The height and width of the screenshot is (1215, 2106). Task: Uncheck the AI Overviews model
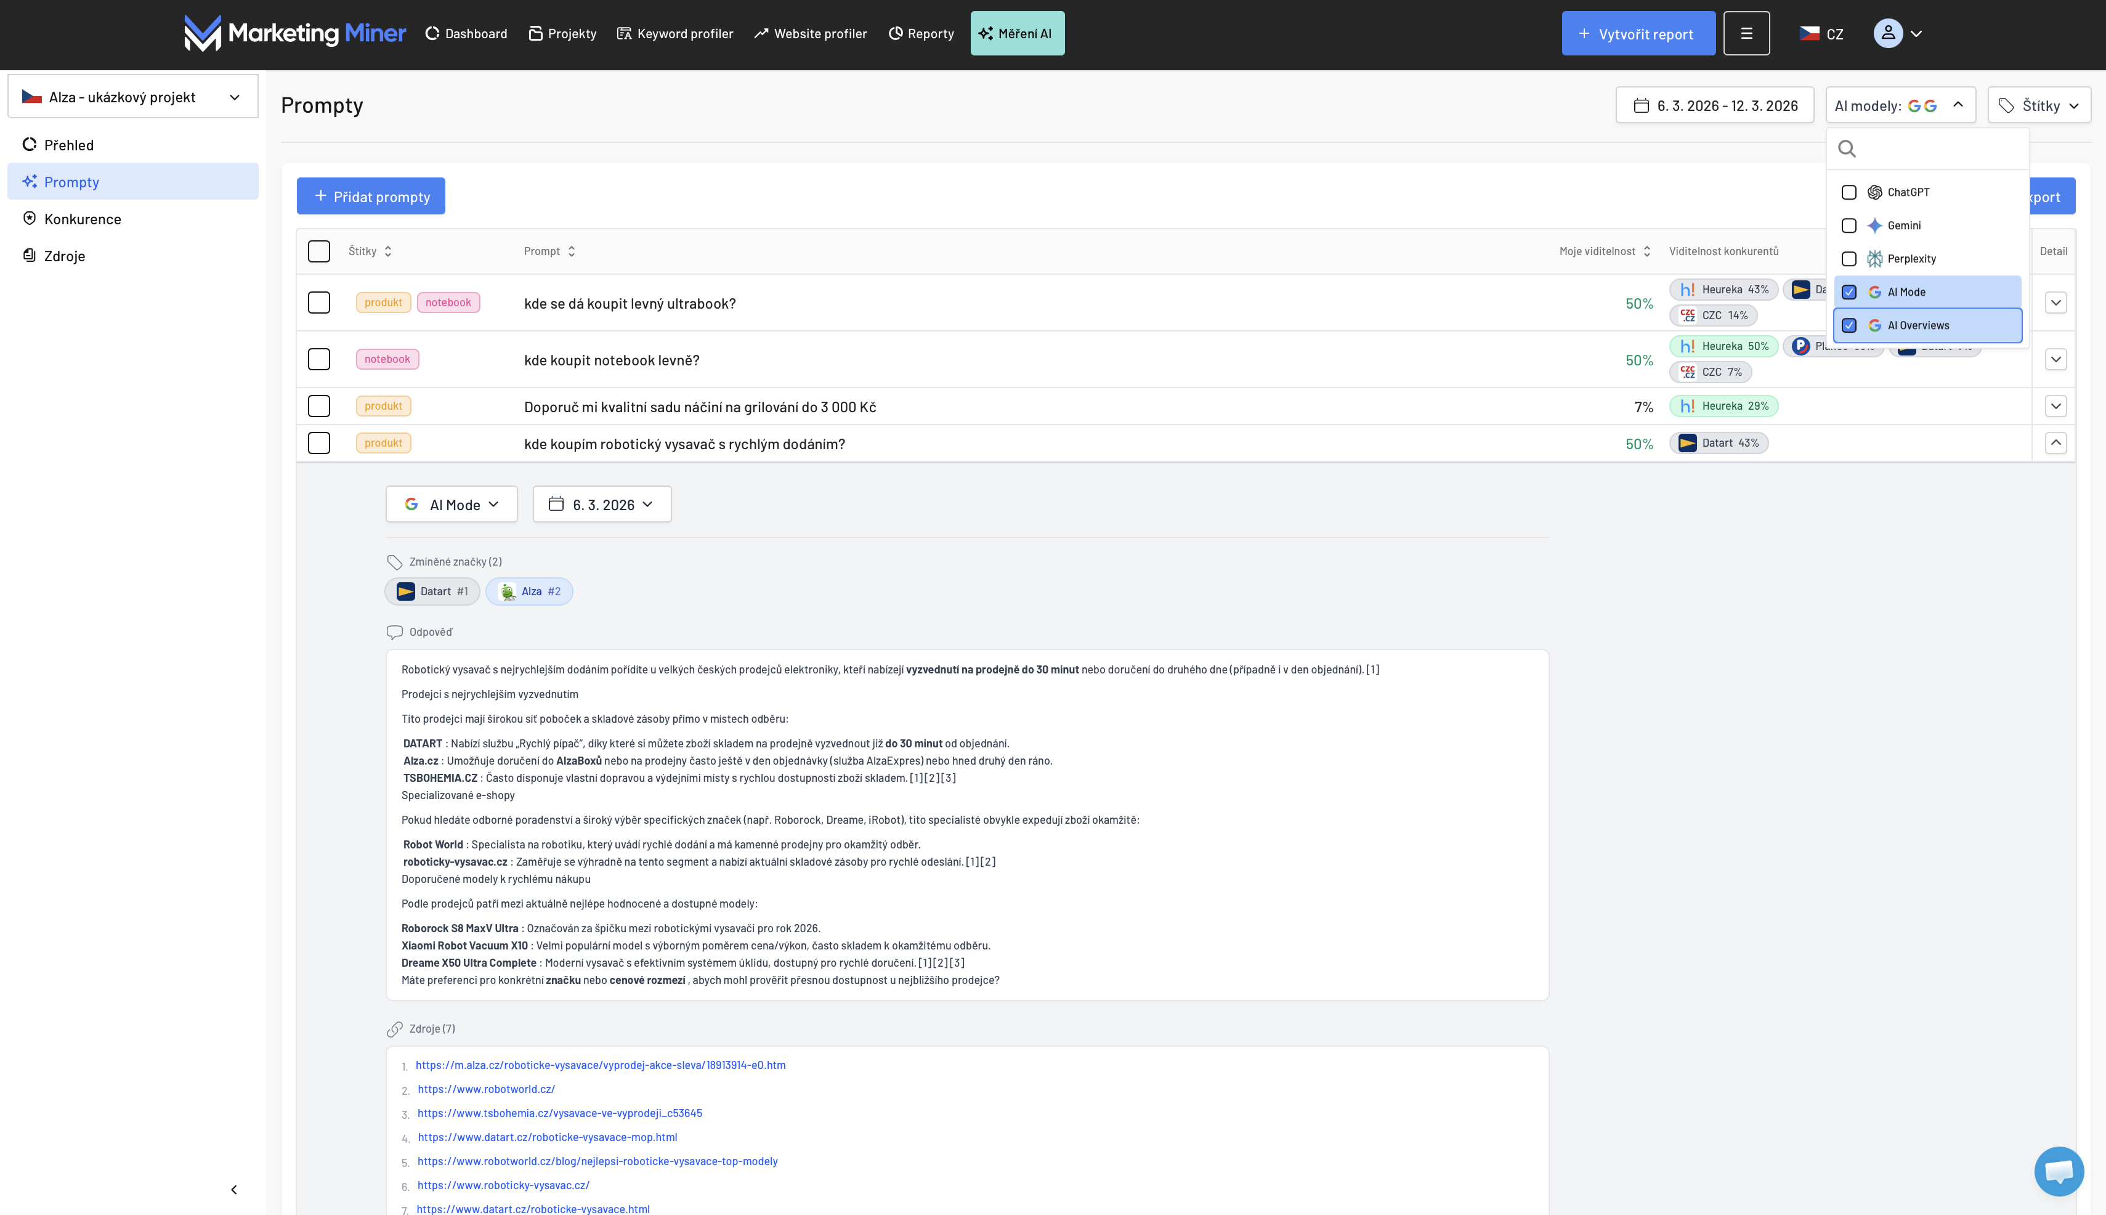click(x=1849, y=325)
